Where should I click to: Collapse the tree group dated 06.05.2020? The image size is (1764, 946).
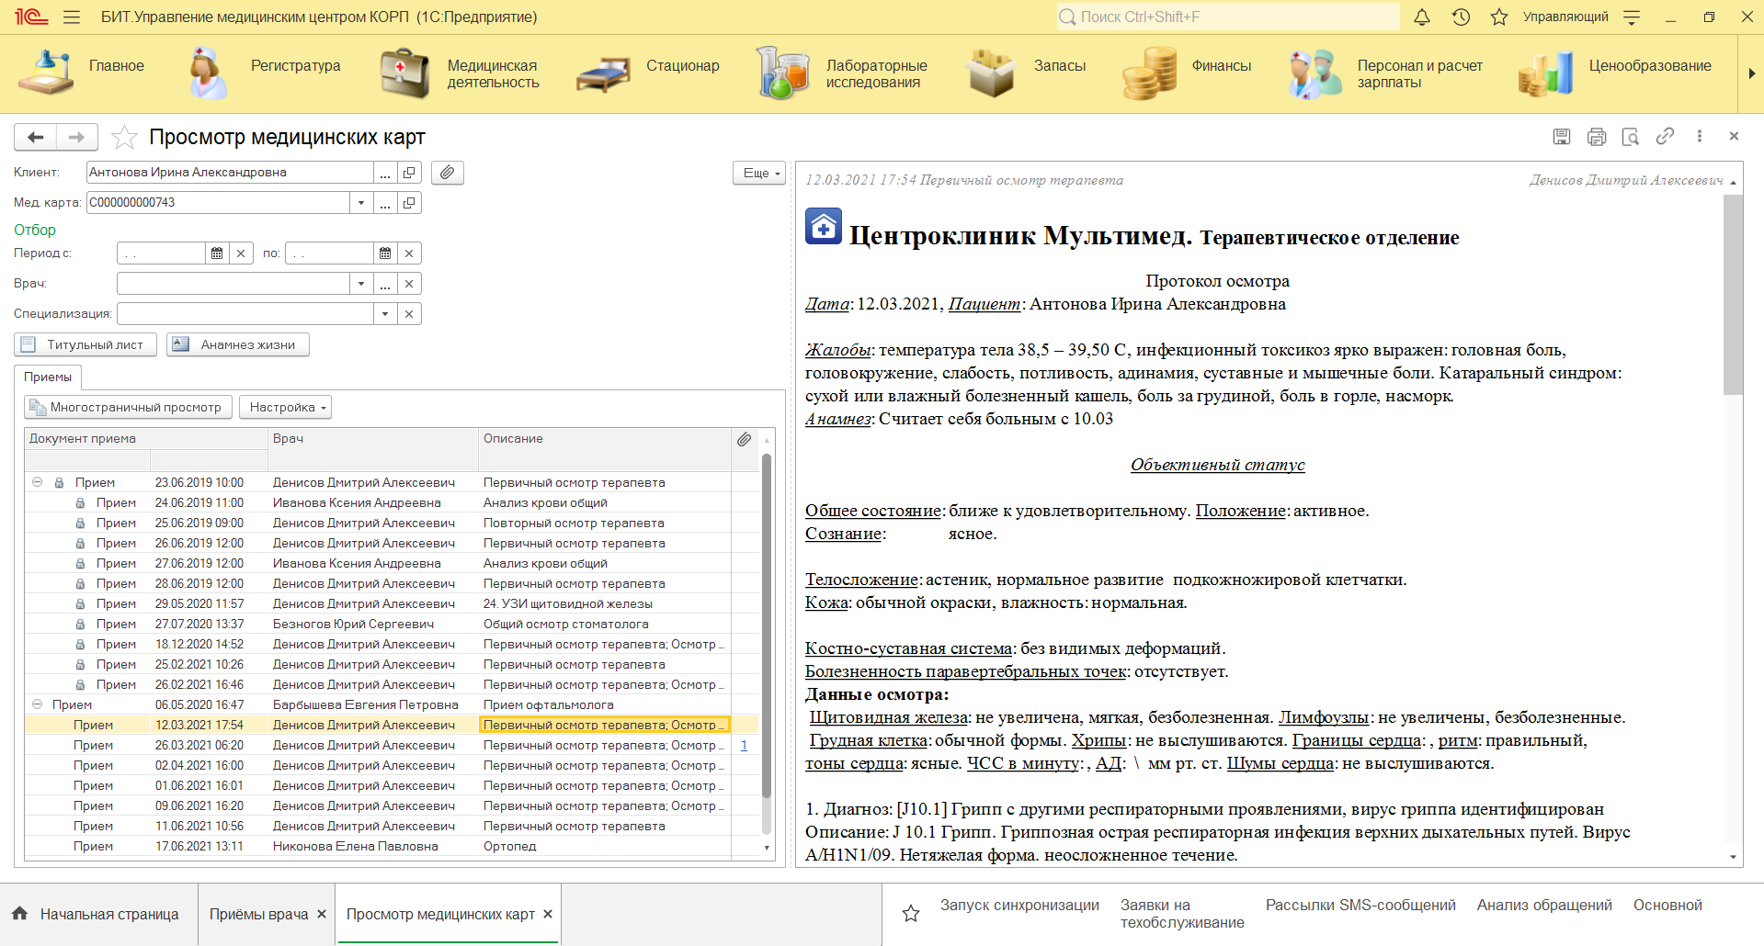(38, 704)
